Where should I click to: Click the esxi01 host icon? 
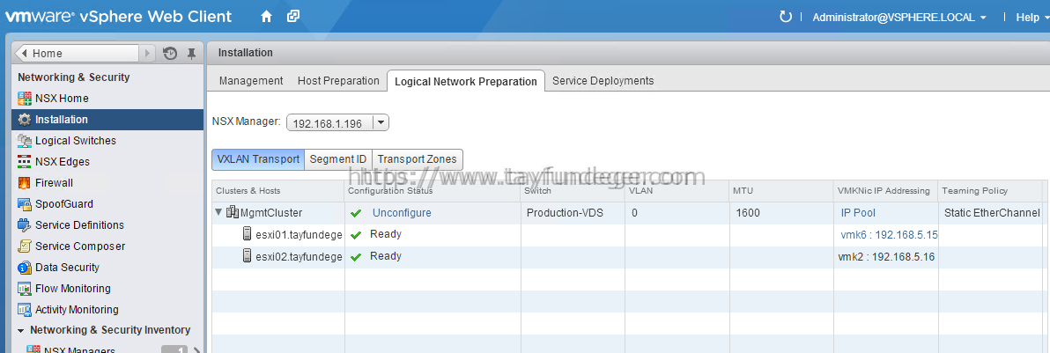pyautogui.click(x=248, y=234)
